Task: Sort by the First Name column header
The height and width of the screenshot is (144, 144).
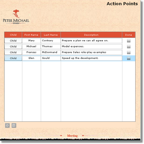Action: tap(31, 35)
